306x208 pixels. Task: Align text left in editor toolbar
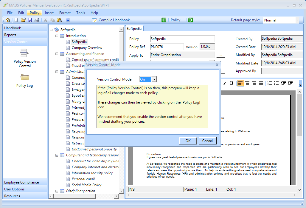coord(240,83)
